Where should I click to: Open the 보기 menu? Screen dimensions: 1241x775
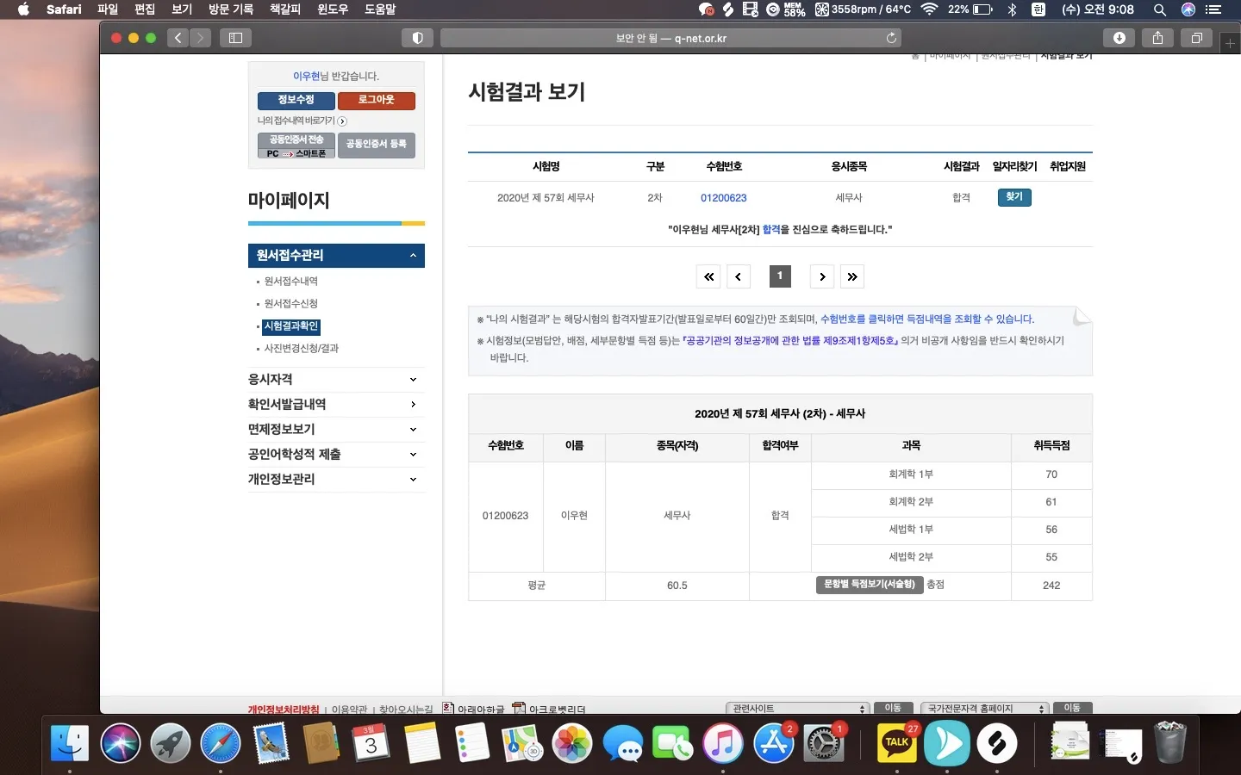[x=182, y=9]
